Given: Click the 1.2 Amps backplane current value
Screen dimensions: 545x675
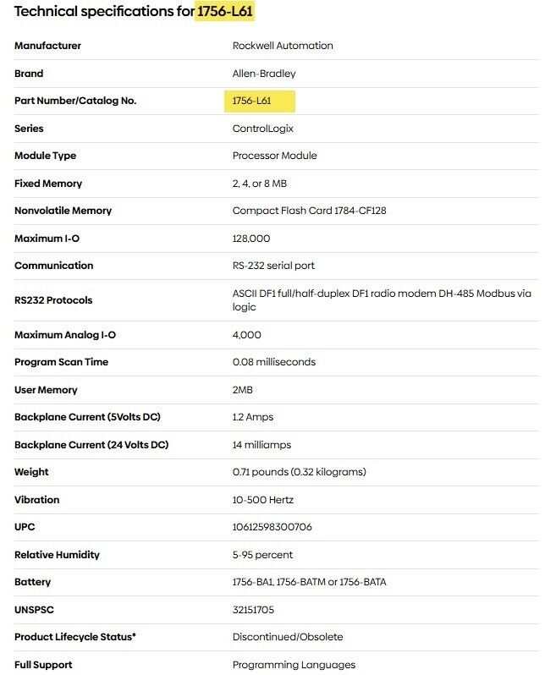Looking at the screenshot, I should click(x=253, y=417).
